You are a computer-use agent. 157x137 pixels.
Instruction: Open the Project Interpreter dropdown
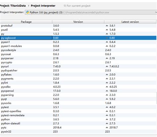tap(91, 12)
